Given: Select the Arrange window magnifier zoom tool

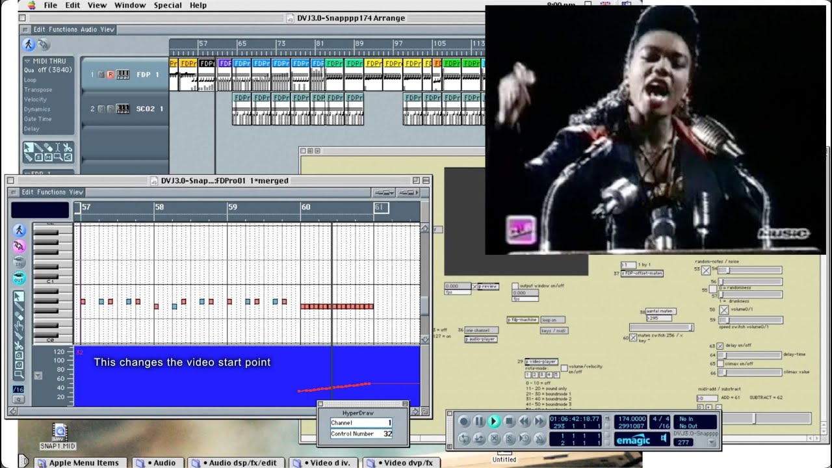Looking at the screenshot, I should tap(58, 157).
